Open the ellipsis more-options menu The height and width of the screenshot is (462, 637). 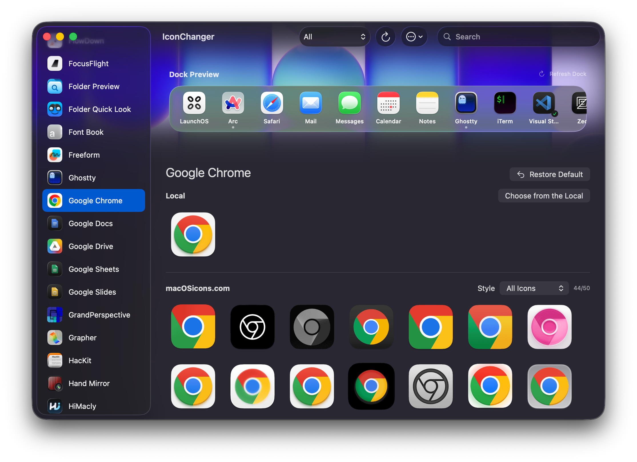pos(414,37)
